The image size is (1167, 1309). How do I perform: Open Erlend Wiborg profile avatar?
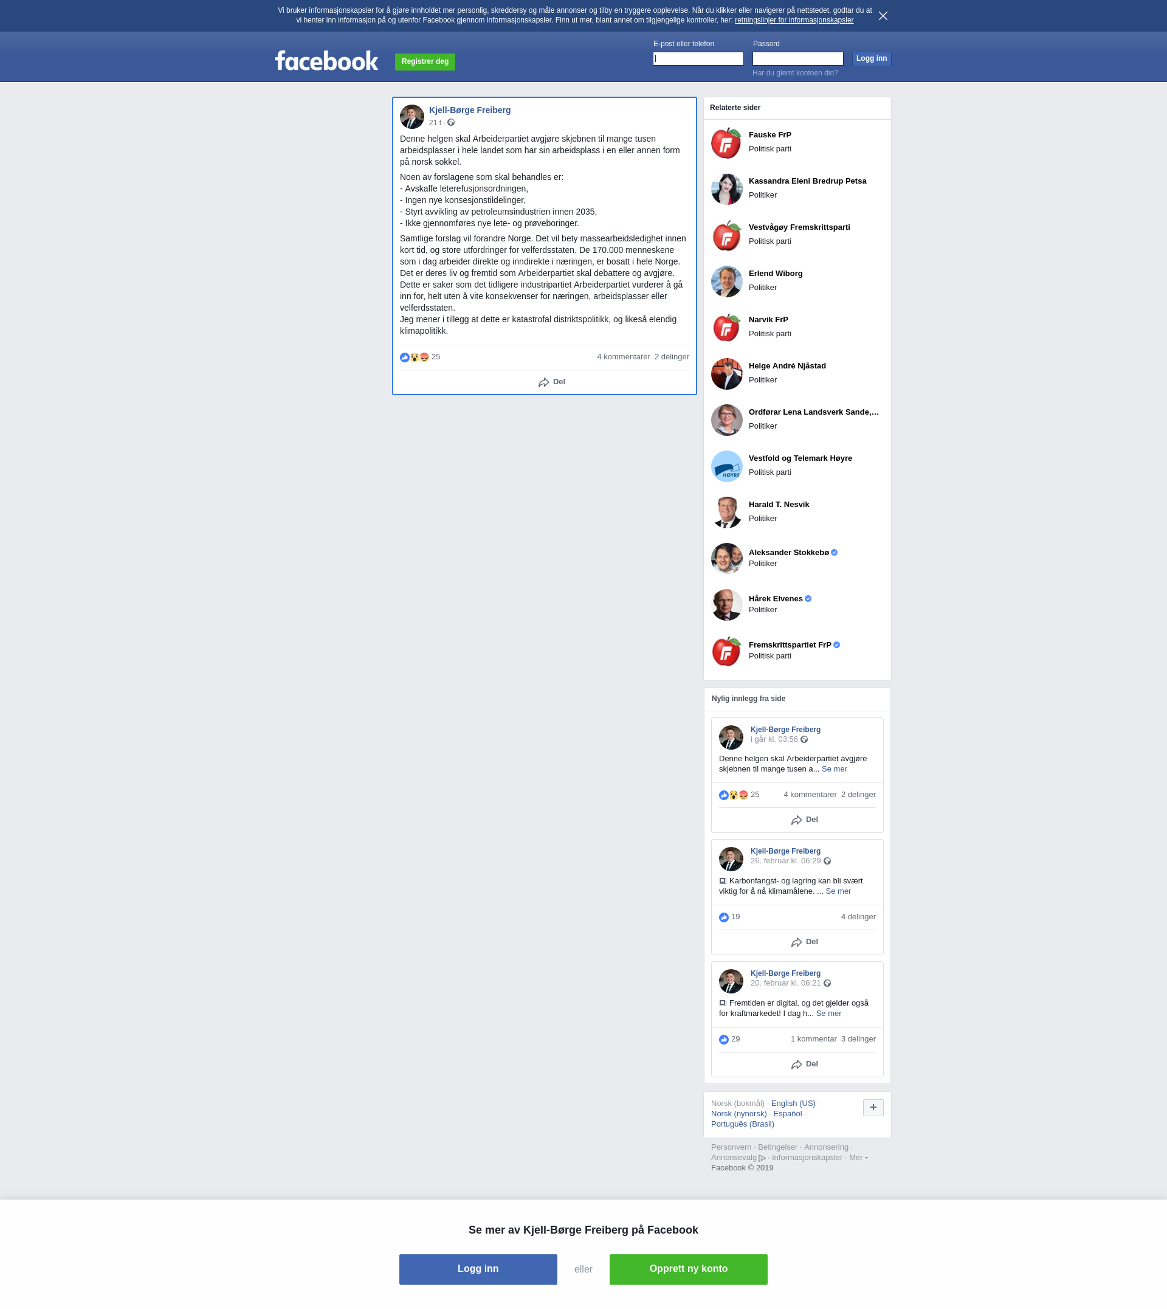point(726,281)
